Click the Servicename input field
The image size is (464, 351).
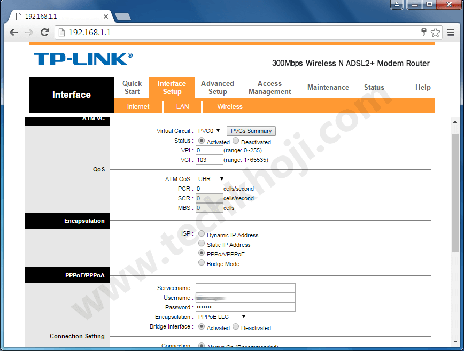tap(245, 288)
